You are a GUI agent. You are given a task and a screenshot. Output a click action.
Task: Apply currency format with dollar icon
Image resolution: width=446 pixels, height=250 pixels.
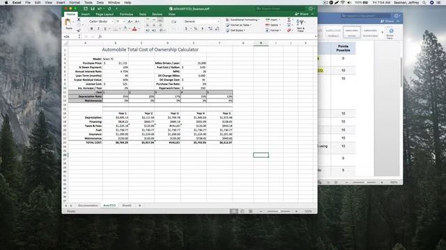(x=186, y=28)
